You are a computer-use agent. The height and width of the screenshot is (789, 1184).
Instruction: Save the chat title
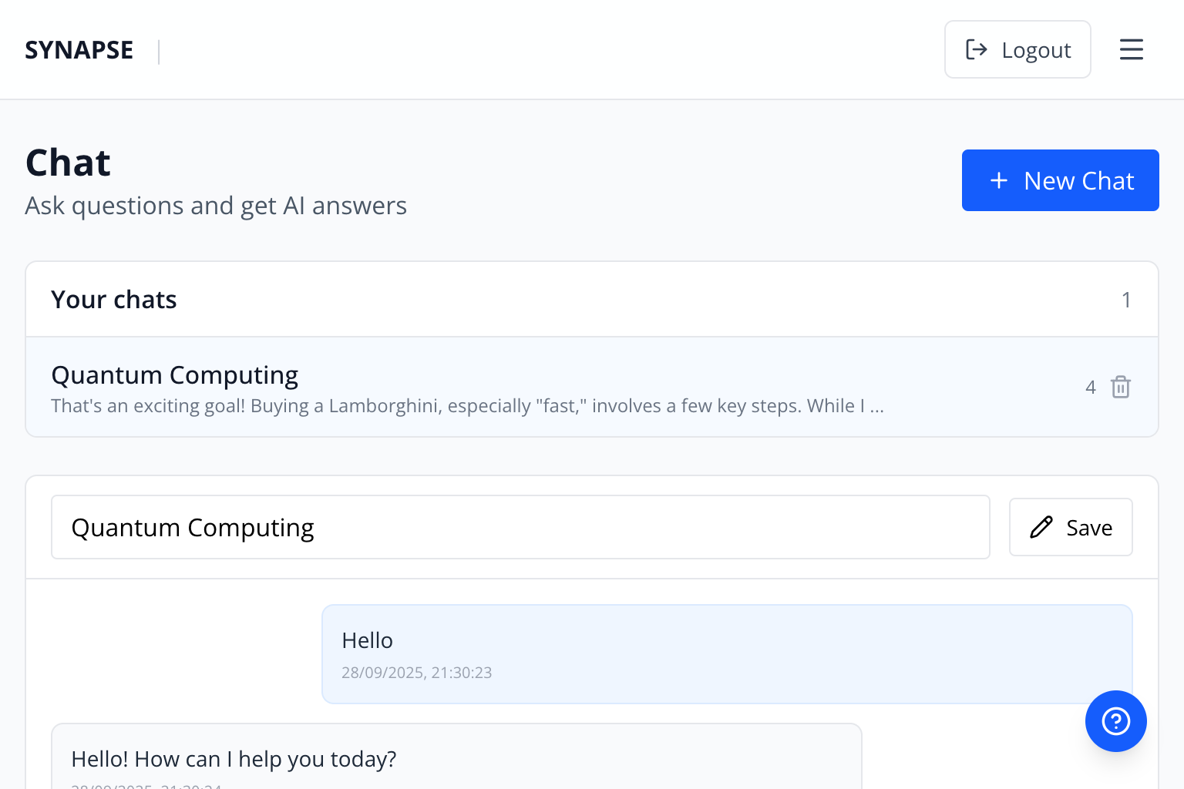1071,527
